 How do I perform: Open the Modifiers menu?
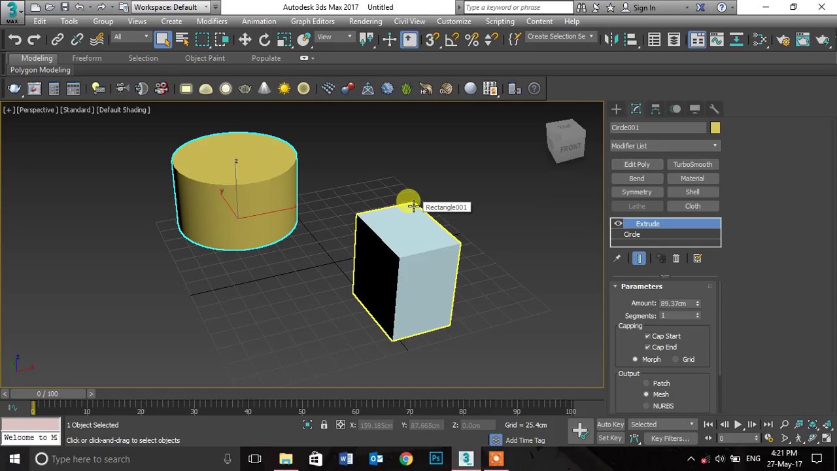pos(212,22)
